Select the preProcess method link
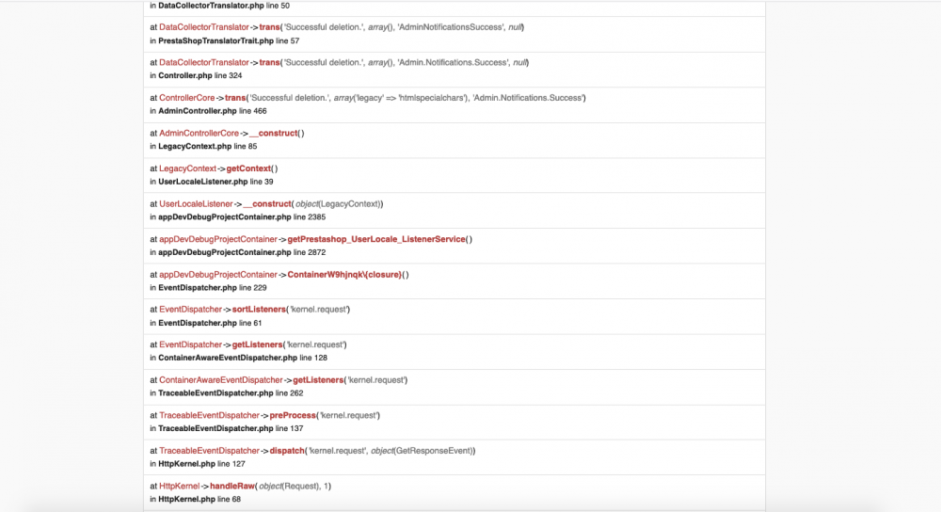Viewport: 941px width, 512px height. (x=293, y=415)
